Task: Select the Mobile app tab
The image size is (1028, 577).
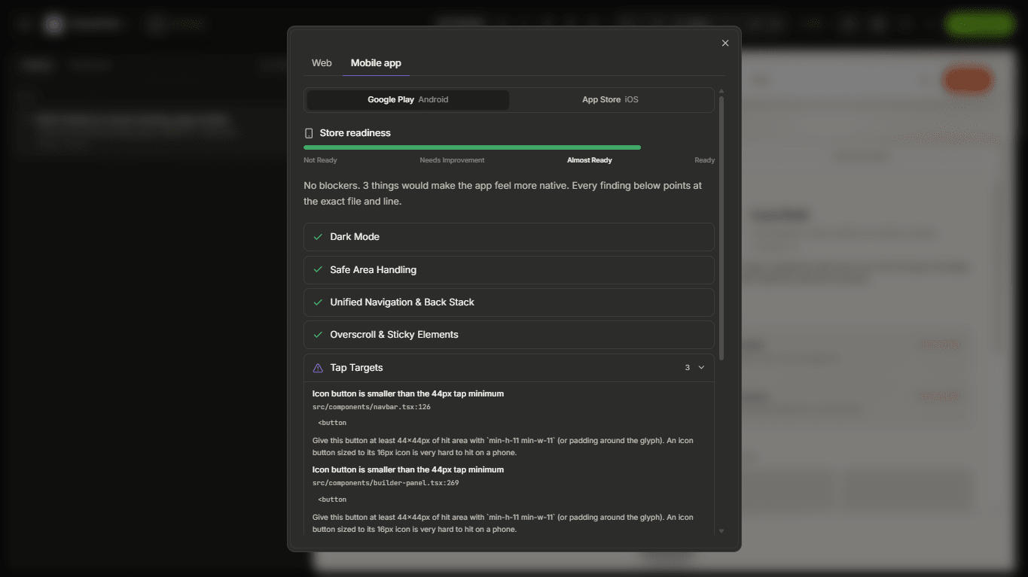Action: tap(376, 63)
